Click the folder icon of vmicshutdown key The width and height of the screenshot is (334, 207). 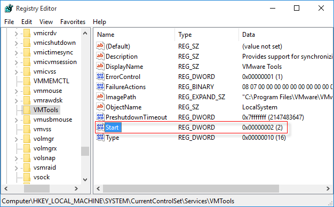click(x=27, y=43)
